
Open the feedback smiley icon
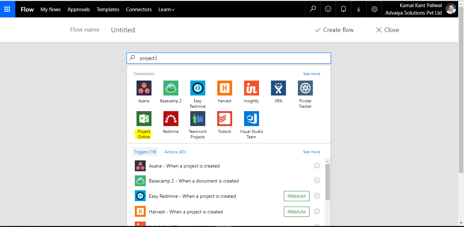[328, 9]
